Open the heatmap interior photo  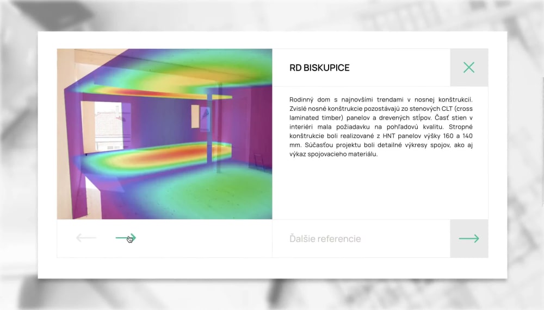click(x=164, y=134)
